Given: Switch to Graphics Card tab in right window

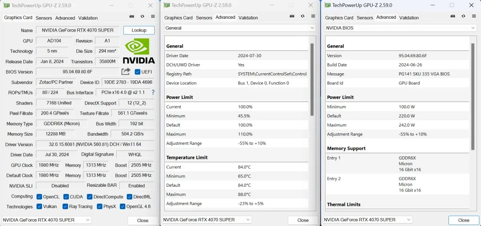Looking at the screenshot, I should (x=339, y=18).
